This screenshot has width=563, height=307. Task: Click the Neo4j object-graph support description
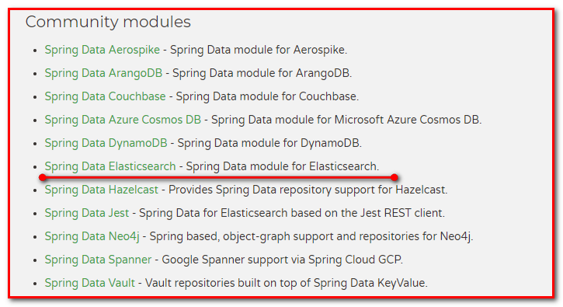(x=311, y=236)
